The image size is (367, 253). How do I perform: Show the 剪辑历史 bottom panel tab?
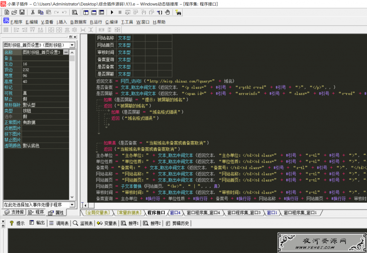(x=177, y=223)
